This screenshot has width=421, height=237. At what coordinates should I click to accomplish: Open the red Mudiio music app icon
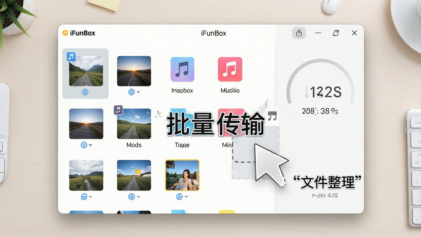point(230,69)
